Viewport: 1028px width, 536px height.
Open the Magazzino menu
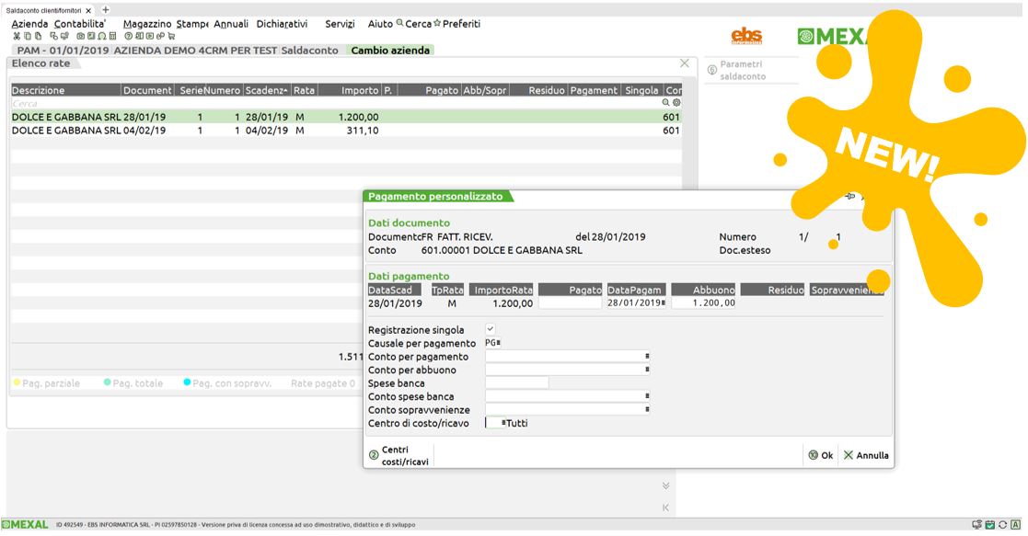pyautogui.click(x=147, y=24)
